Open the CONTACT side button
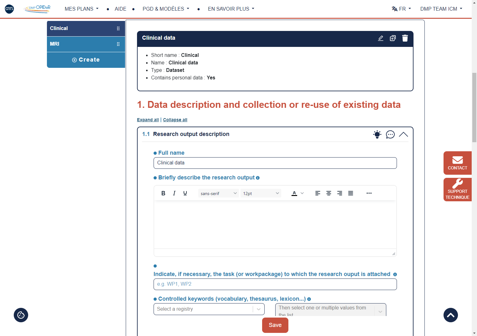The height and width of the screenshot is (336, 477). click(458, 163)
